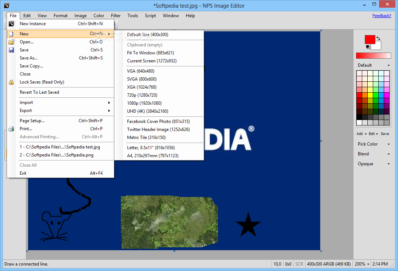
Task: Select Facebook Cover Photo (851x315)
Action: point(159,121)
